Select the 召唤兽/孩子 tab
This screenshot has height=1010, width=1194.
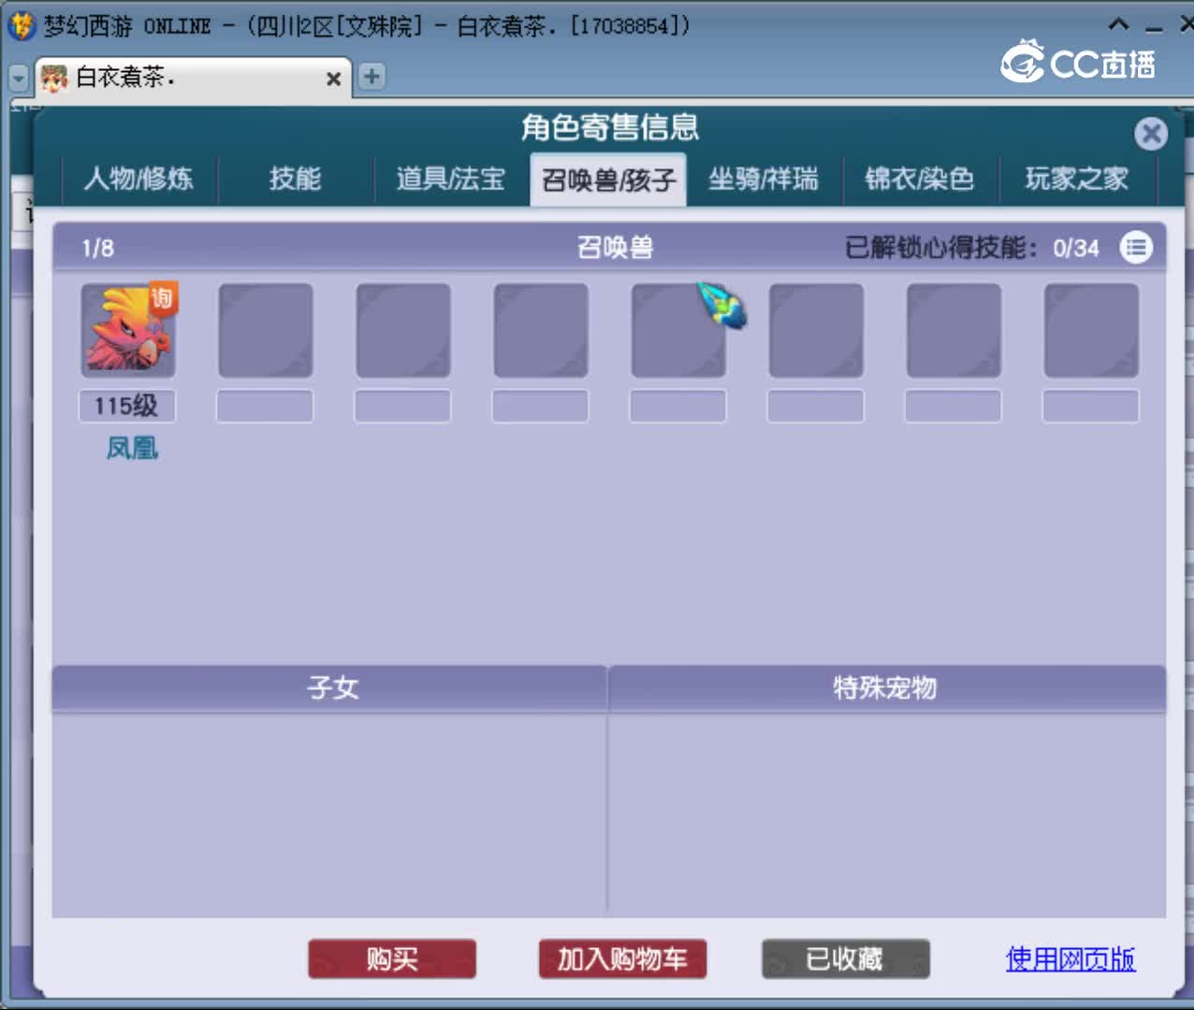pyautogui.click(x=608, y=180)
